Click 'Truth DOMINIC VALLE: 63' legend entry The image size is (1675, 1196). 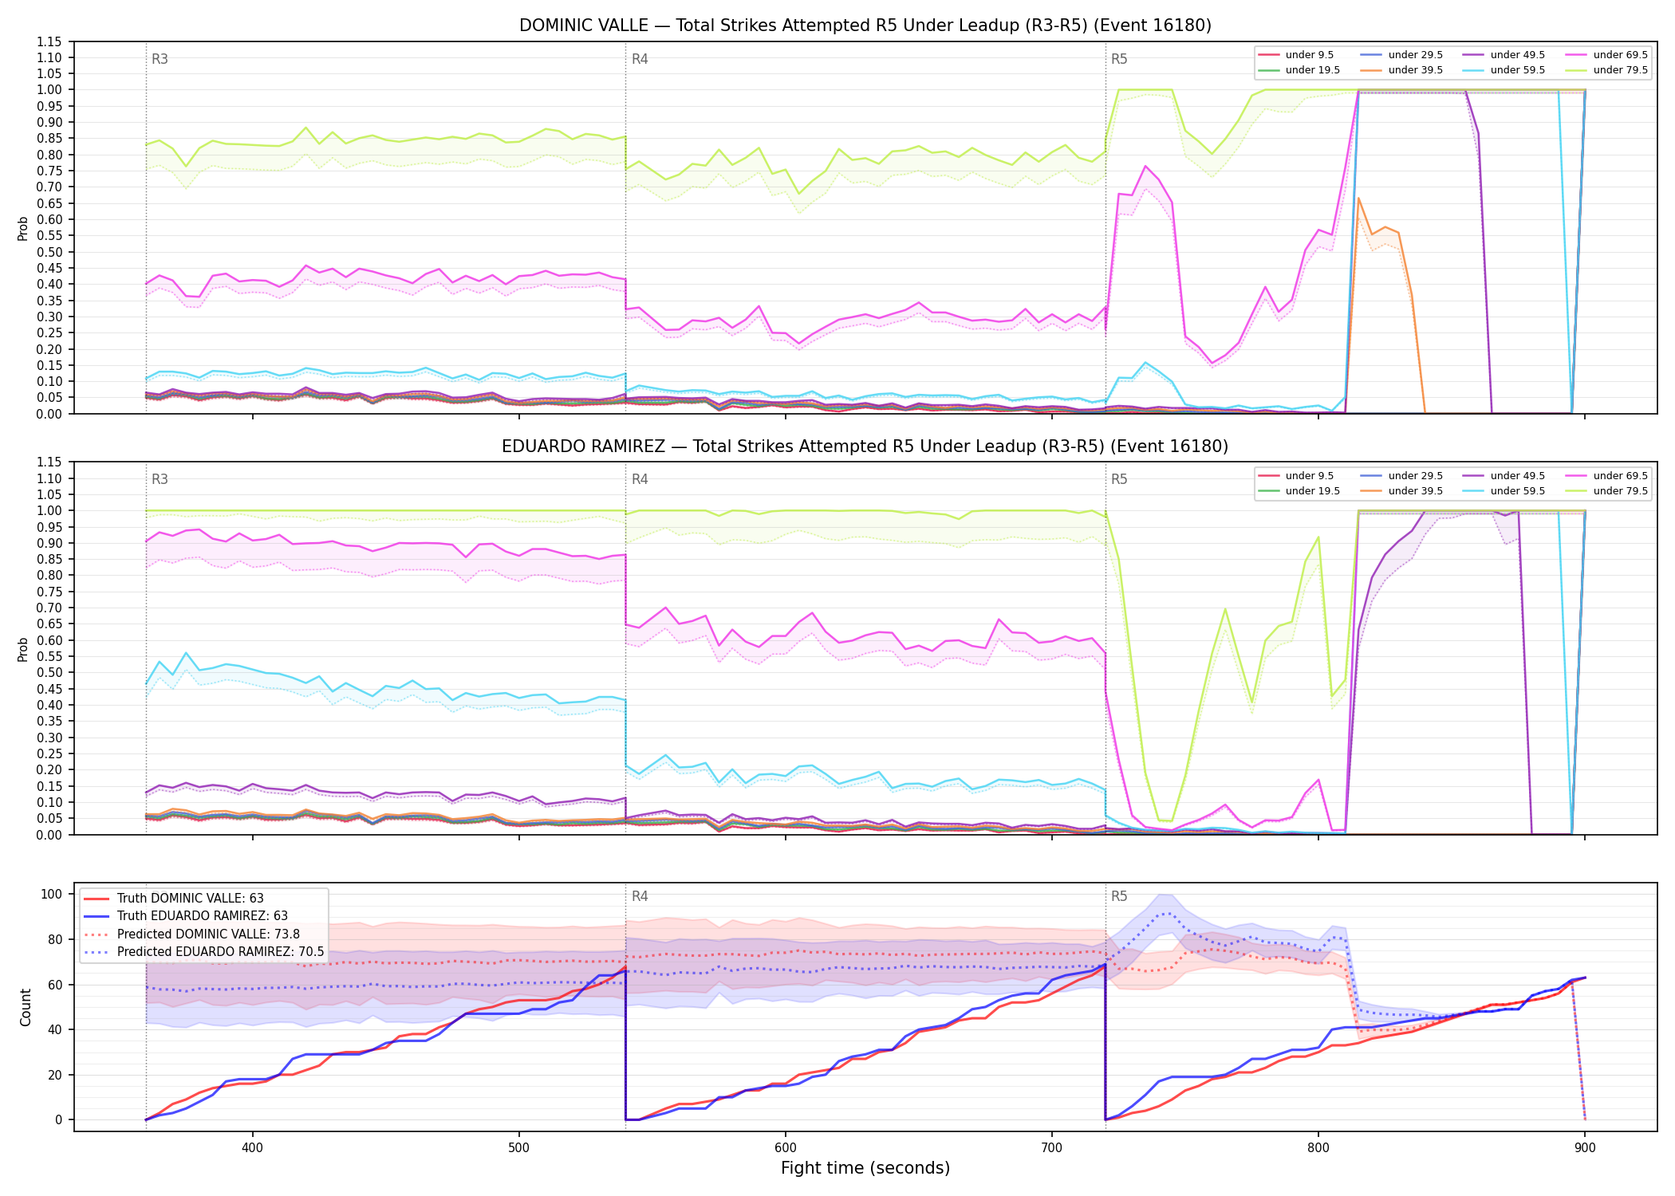[x=174, y=899]
